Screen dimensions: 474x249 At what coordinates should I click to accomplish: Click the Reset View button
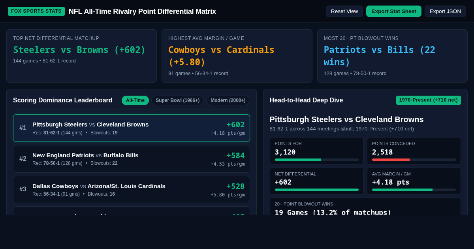pos(344,11)
